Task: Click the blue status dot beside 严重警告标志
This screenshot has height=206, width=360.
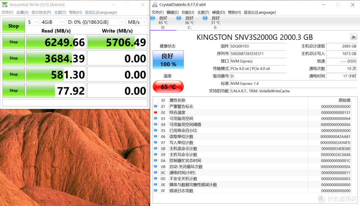Action: tap(155, 106)
